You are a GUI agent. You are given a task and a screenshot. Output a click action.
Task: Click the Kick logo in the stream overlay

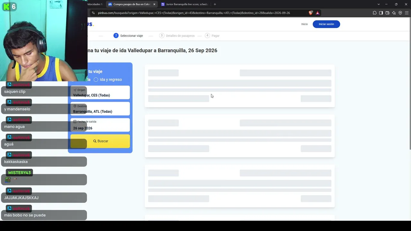point(6,7)
